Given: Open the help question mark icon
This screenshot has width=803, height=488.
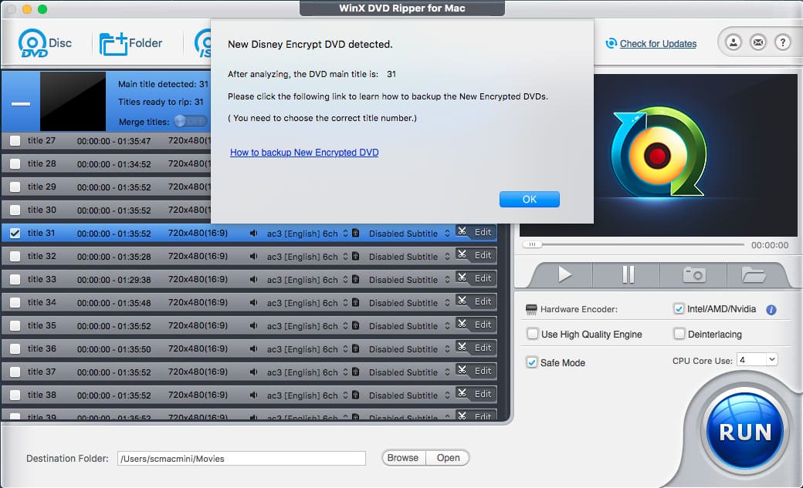Looking at the screenshot, I should pyautogui.click(x=782, y=42).
